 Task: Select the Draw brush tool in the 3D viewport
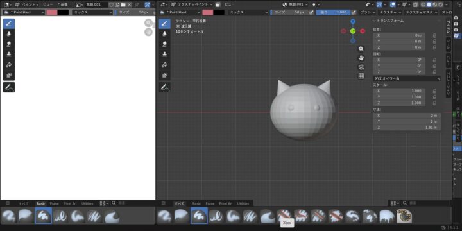(165, 24)
